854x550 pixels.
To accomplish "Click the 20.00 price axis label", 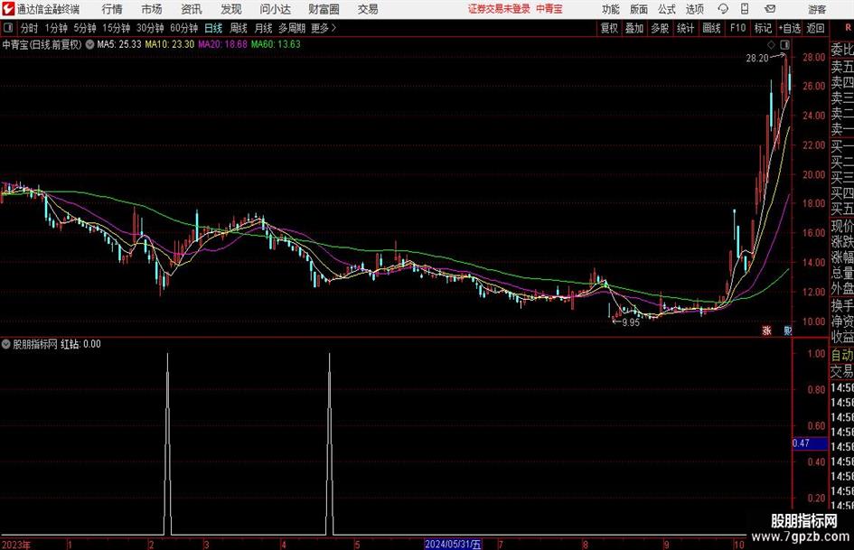I will coord(813,175).
